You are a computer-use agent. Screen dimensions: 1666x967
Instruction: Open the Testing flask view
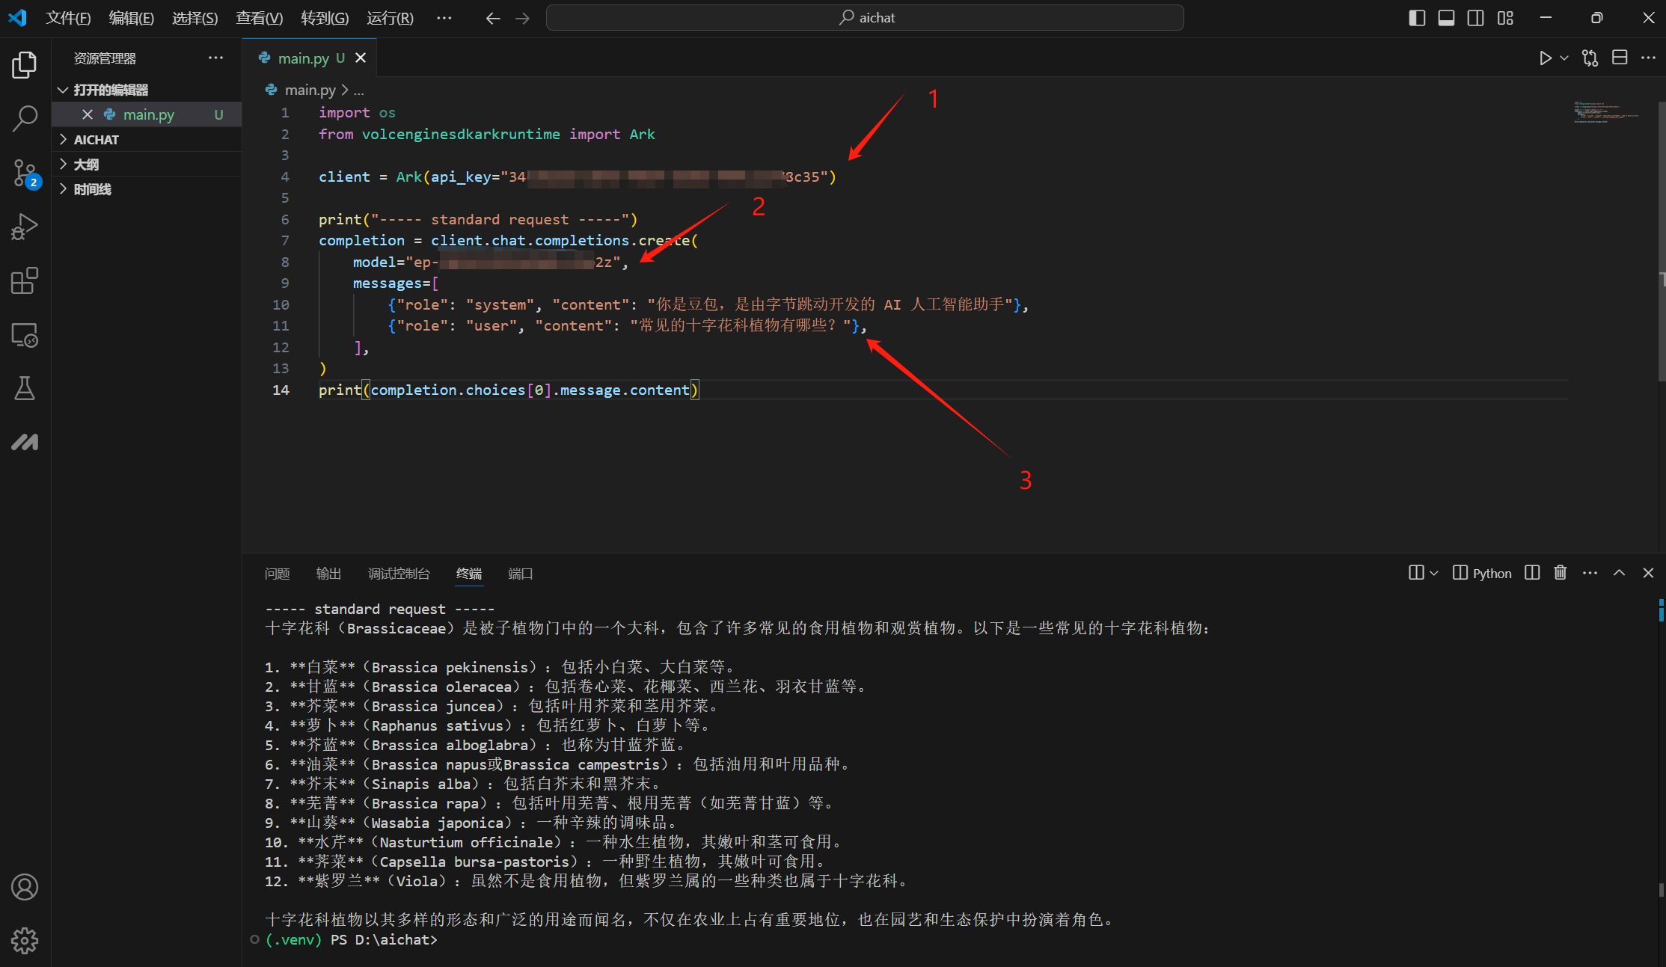pos(25,388)
